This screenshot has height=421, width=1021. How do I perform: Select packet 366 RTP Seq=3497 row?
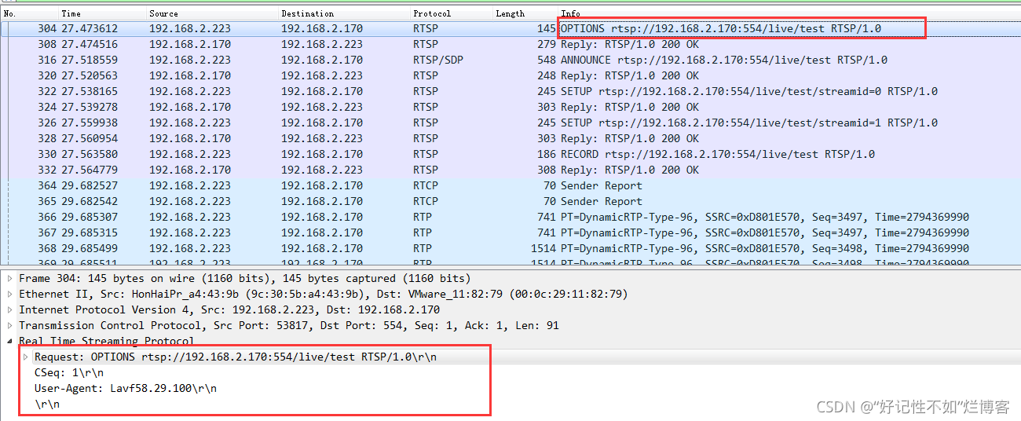pyautogui.click(x=510, y=217)
